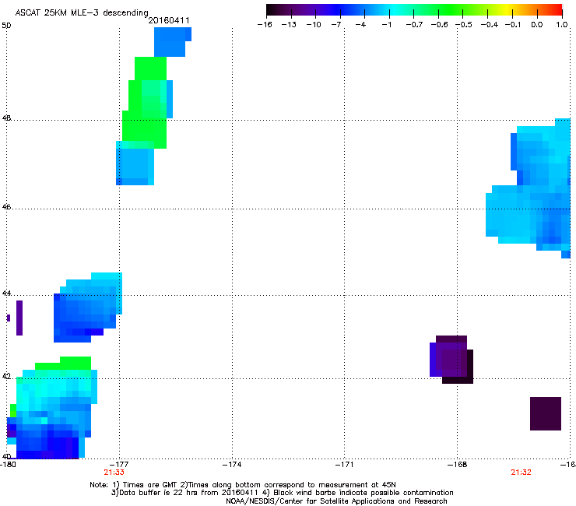Click the purple data patch at -168, 42N
This screenshot has height=506, width=576.
(451, 360)
